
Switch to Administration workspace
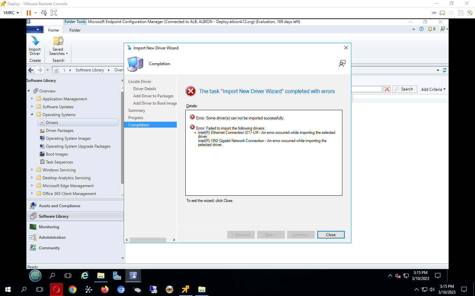(75, 237)
